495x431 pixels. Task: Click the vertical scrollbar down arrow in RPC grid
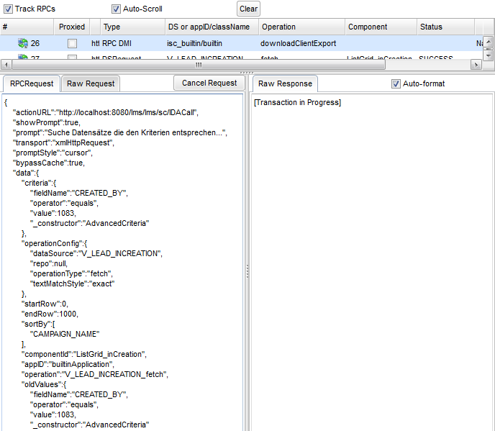tap(489, 55)
